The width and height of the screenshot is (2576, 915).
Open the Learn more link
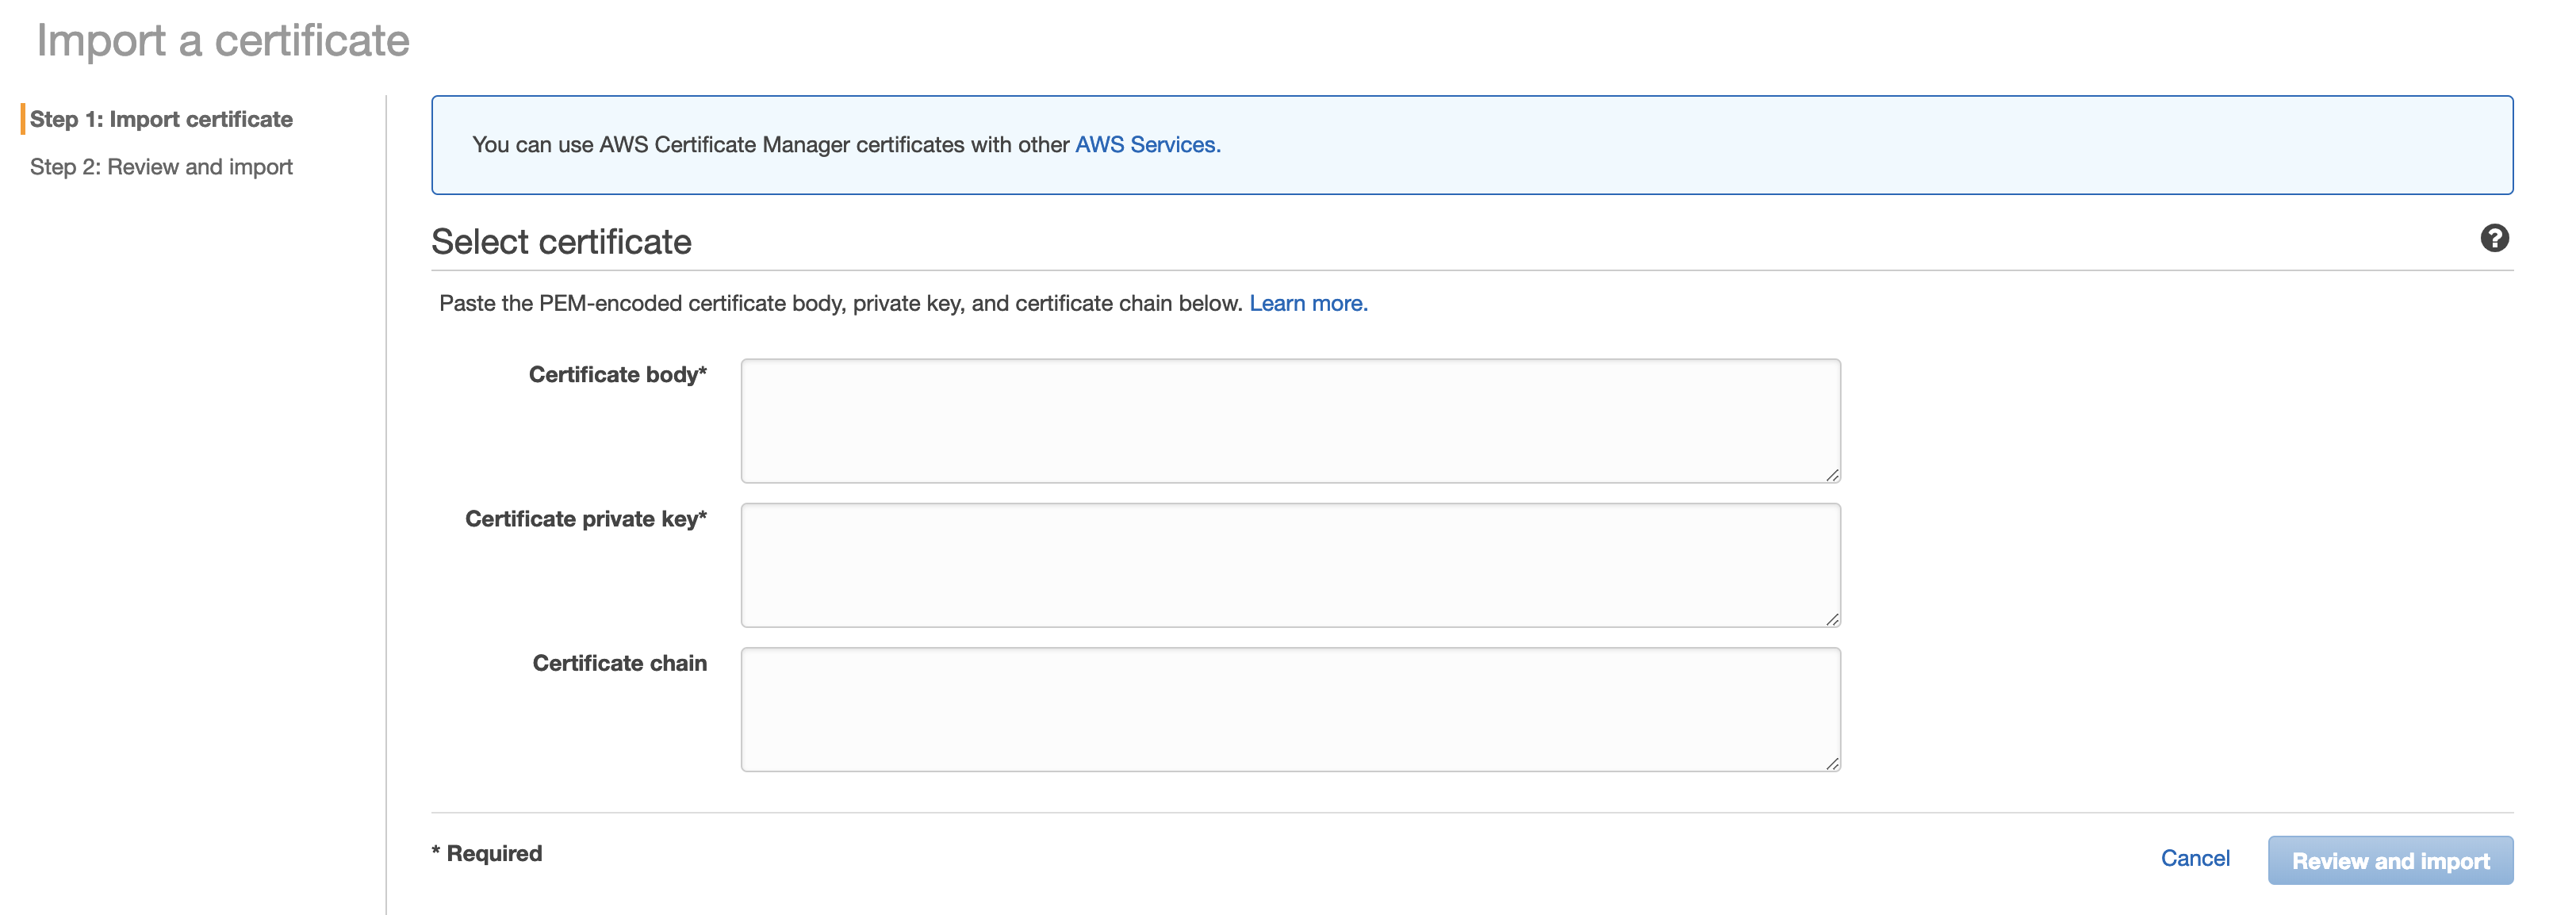pos(1307,303)
